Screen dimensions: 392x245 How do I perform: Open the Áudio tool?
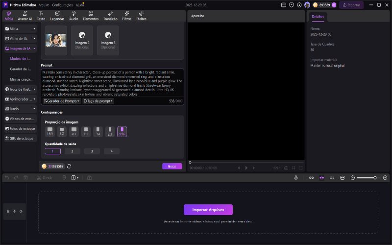73,16
